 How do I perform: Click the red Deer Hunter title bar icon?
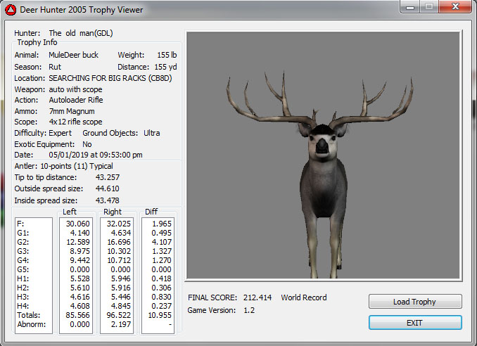click(x=10, y=9)
